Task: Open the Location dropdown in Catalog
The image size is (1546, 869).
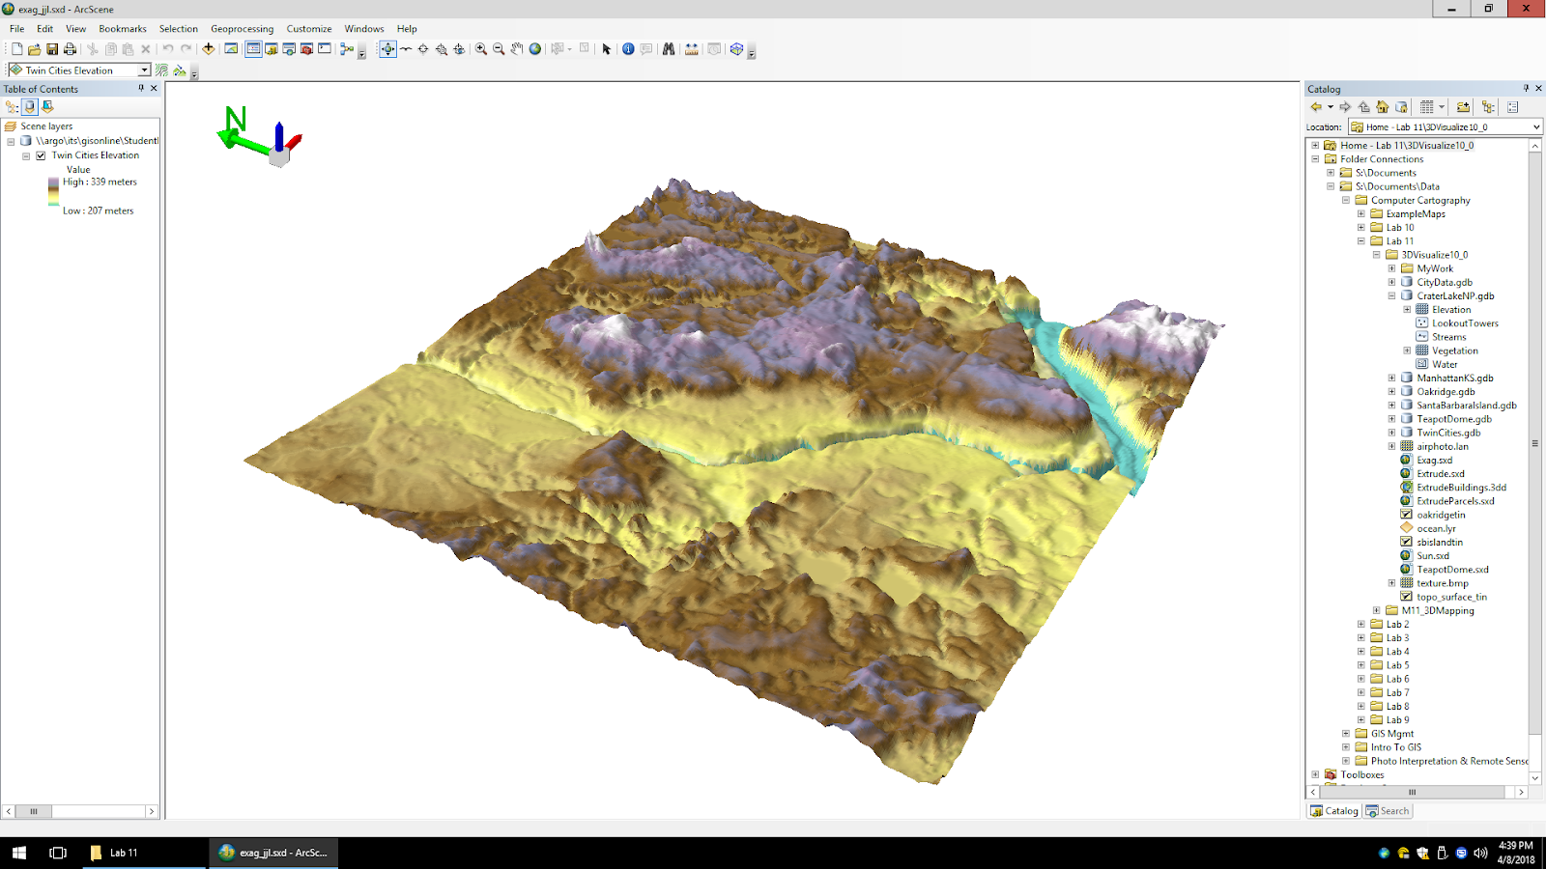Action: 1535,126
